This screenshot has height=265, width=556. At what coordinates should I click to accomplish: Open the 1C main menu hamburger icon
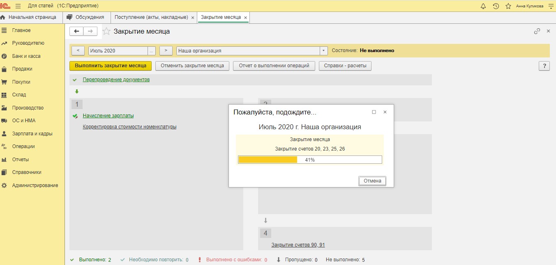(18, 6)
